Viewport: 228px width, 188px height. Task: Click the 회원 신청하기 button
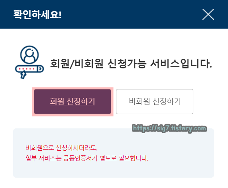coord(73,101)
